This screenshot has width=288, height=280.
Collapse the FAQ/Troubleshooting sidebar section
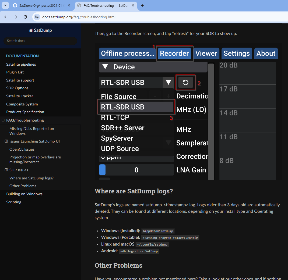click(x=3, y=120)
